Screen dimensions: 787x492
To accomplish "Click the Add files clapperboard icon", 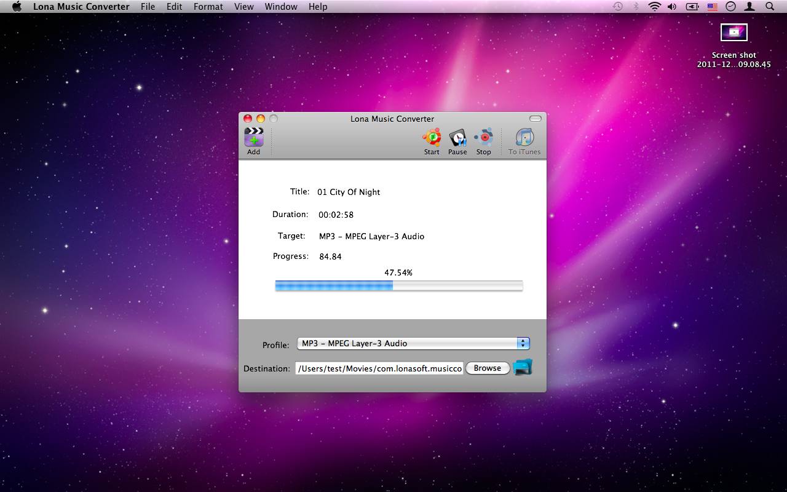I will coord(253,138).
